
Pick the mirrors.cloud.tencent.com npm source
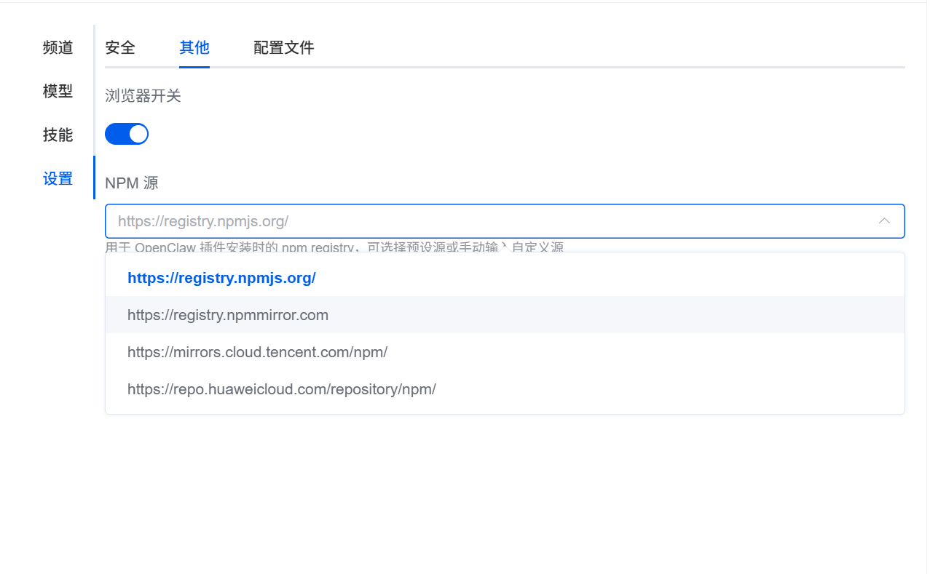pos(257,352)
